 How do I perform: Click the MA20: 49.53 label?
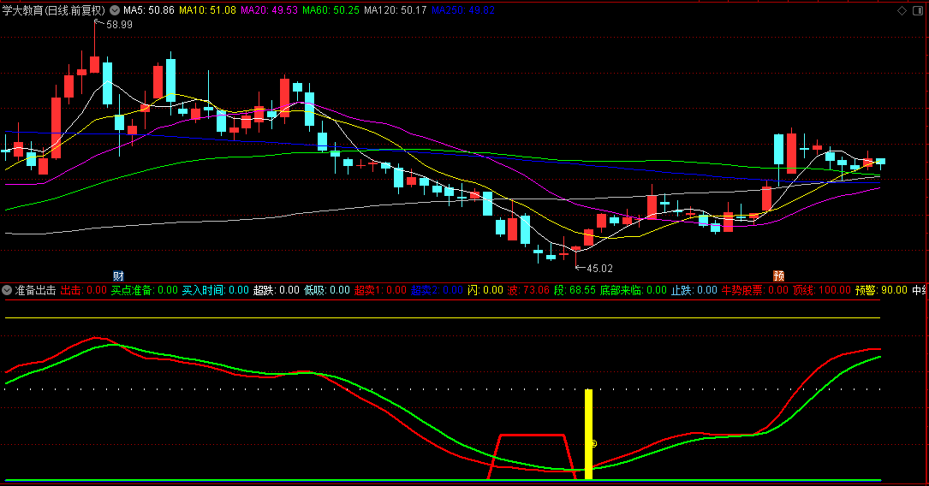[x=269, y=10]
